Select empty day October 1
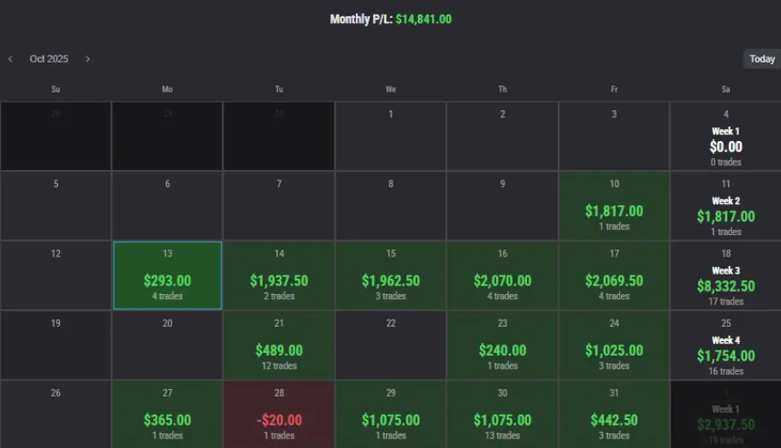The height and width of the screenshot is (448, 781). coord(390,136)
